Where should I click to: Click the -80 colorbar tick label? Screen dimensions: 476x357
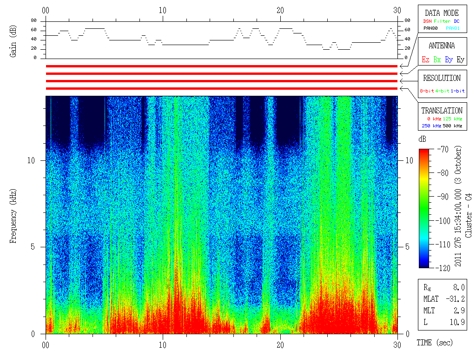click(443, 173)
